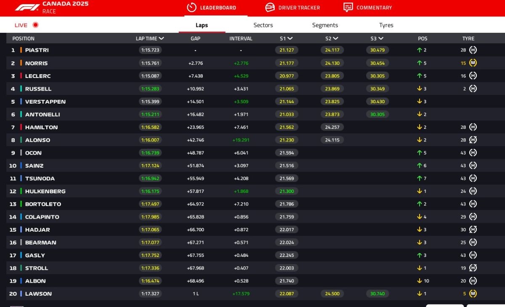Click Albon's position-change down arrow
The height and width of the screenshot is (307, 505).
(419, 281)
